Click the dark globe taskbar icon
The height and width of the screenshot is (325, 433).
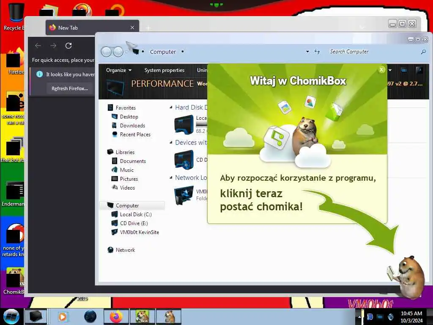click(x=90, y=317)
